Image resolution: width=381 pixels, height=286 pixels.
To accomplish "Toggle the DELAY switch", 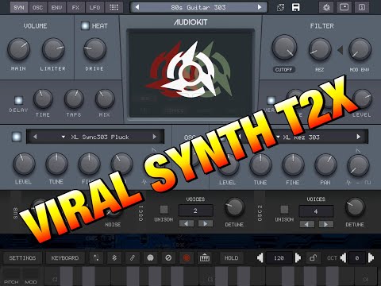I will click(18, 100).
